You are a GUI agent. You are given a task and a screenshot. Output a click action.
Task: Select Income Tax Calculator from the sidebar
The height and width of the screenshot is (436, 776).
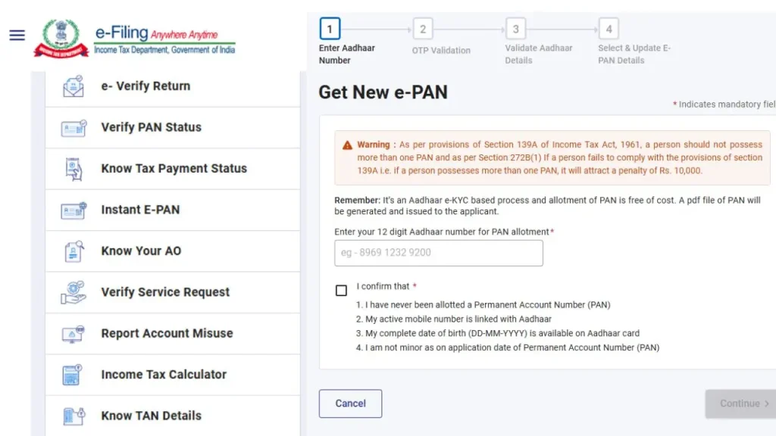[162, 374]
